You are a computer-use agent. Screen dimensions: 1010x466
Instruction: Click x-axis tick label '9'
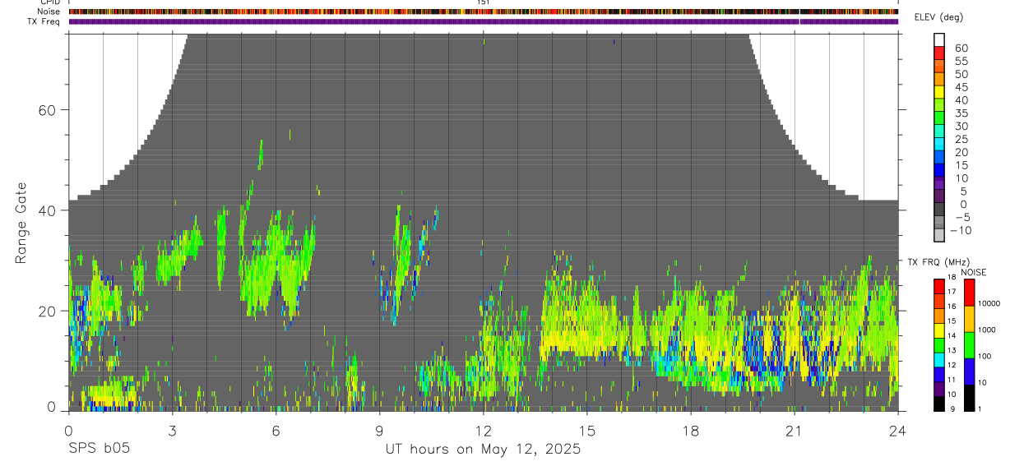[379, 430]
